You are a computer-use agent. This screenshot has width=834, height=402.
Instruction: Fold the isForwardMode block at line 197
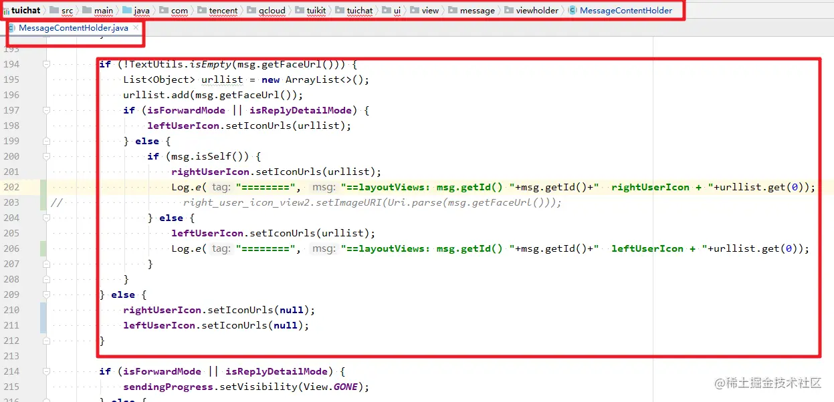[x=46, y=110]
